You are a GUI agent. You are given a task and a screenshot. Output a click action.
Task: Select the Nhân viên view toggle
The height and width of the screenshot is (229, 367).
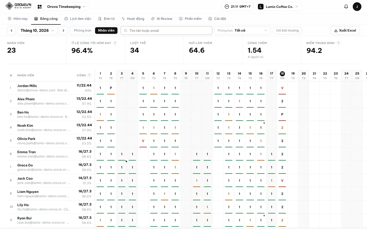click(x=106, y=31)
